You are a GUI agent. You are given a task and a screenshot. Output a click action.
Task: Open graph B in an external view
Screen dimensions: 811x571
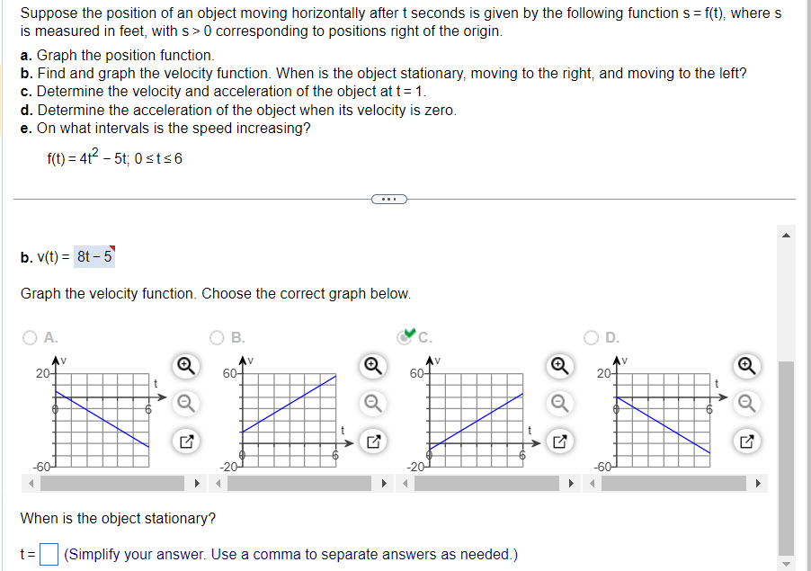click(375, 442)
